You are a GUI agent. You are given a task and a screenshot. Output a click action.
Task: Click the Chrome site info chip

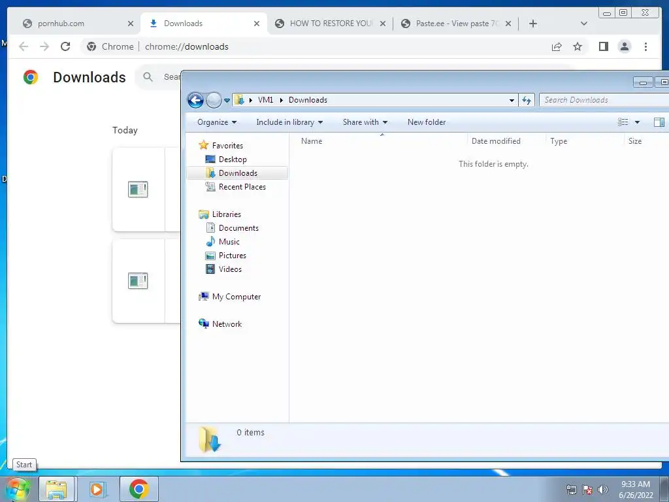110,46
